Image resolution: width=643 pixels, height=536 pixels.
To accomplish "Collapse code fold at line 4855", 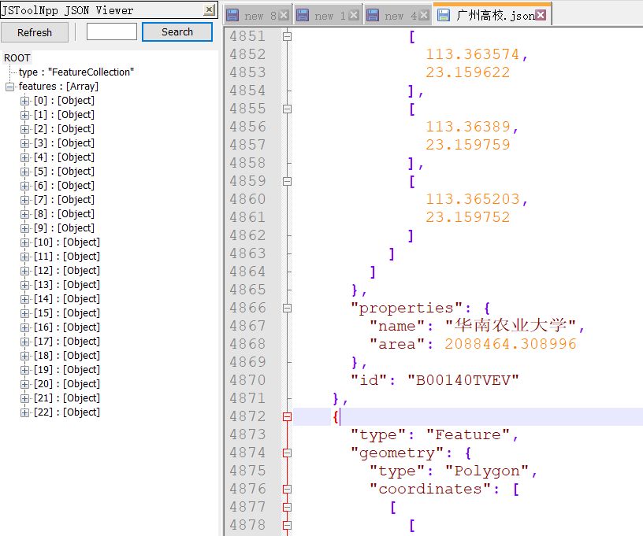I will (x=287, y=109).
